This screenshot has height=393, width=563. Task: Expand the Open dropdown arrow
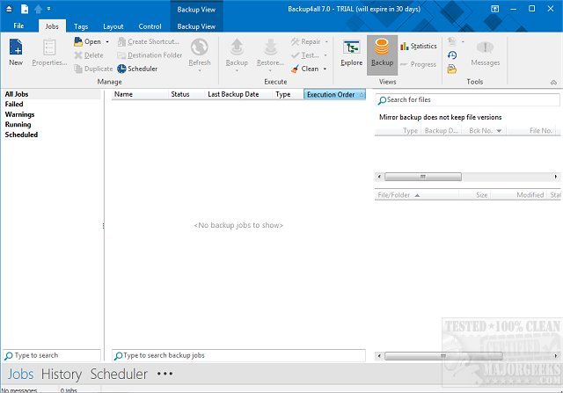pos(107,42)
